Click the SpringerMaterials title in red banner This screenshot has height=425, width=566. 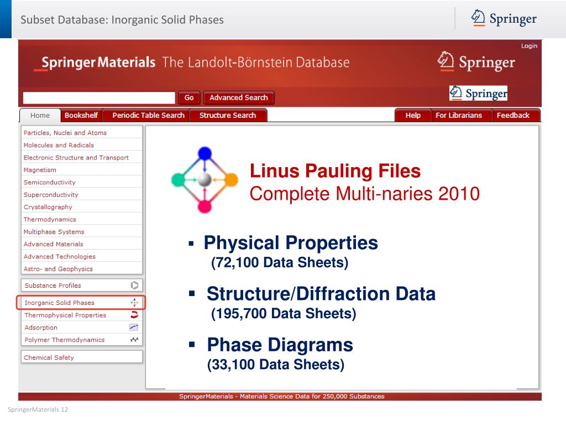pyautogui.click(x=98, y=63)
